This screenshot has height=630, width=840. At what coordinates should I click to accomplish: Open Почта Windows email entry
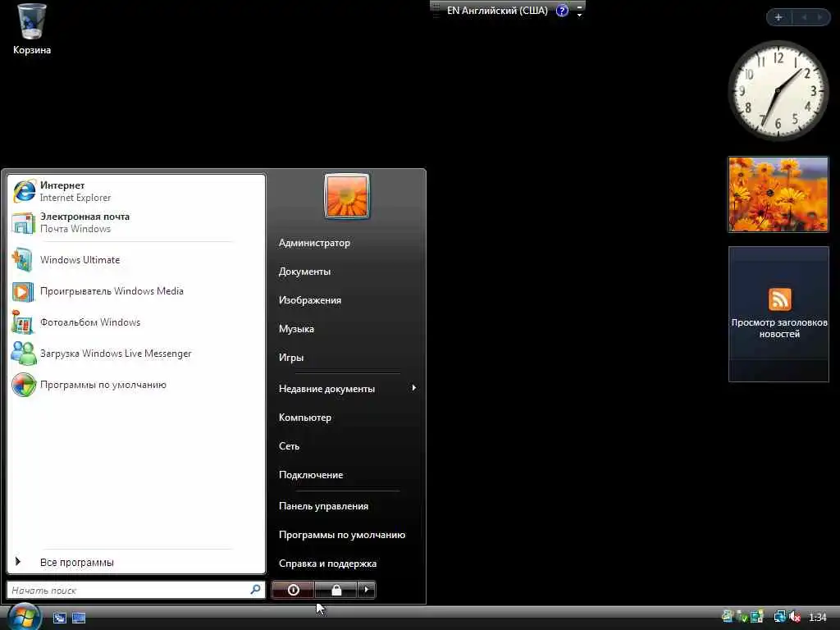pyautogui.click(x=137, y=222)
